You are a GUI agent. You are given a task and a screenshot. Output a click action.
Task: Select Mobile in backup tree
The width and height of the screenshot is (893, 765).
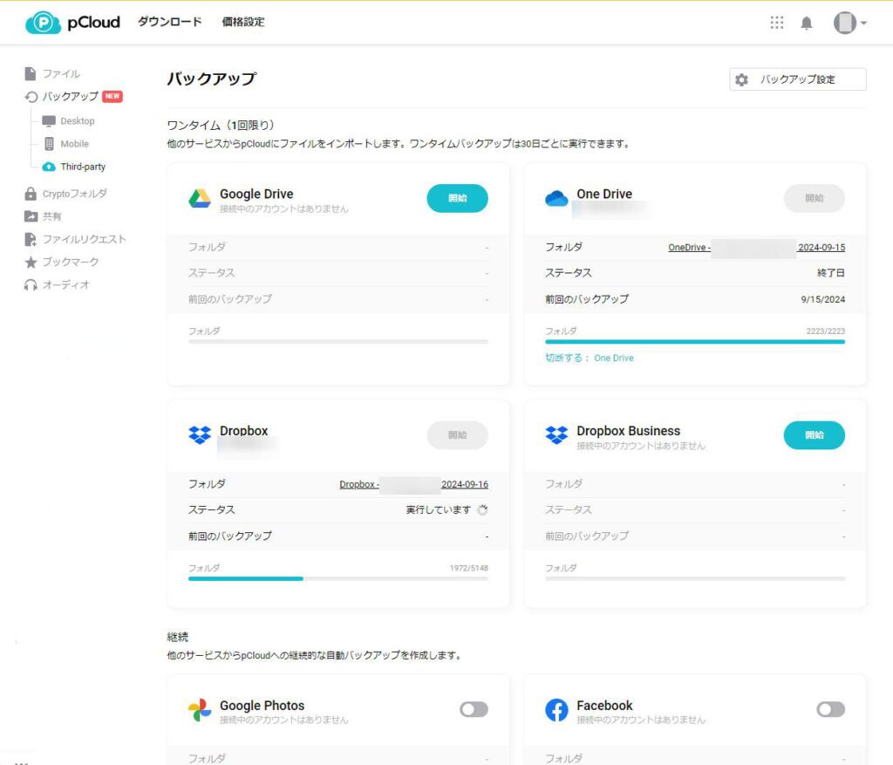click(75, 144)
